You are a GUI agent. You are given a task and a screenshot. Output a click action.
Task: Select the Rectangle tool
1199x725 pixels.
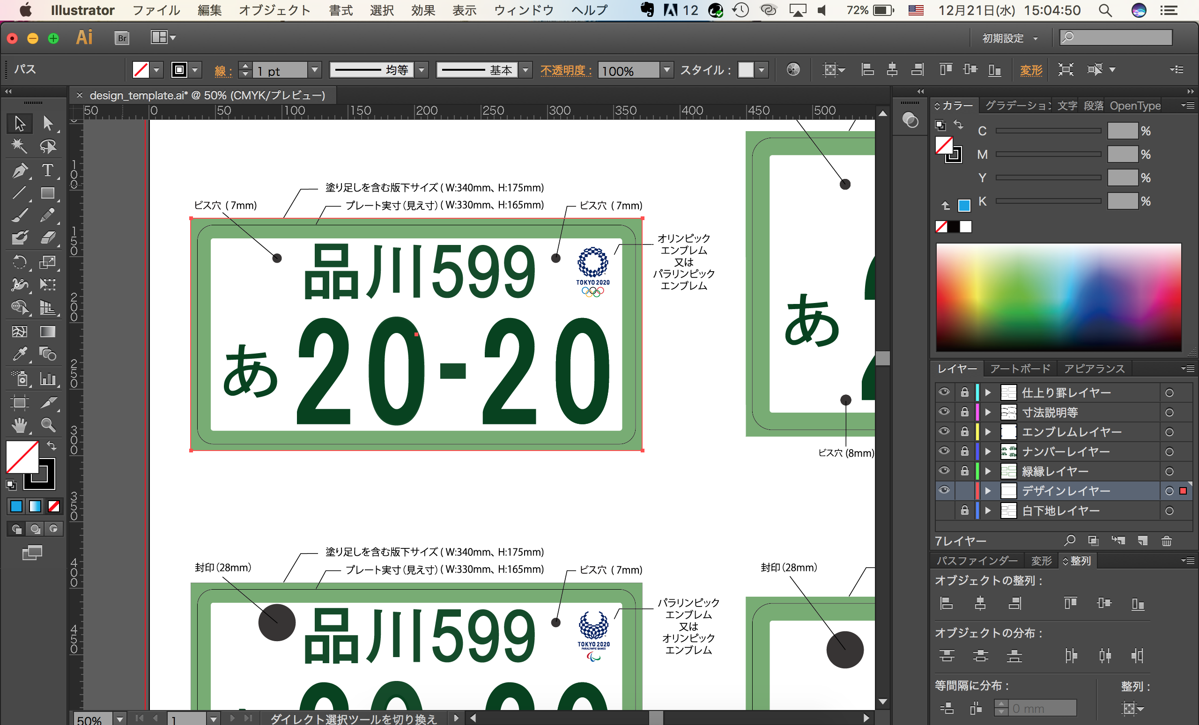click(x=48, y=193)
